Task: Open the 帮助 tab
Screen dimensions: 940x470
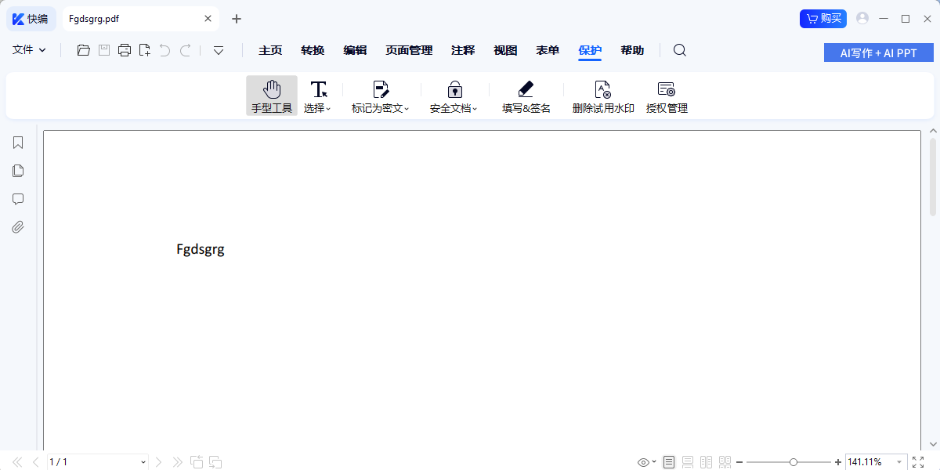Action: click(x=632, y=50)
